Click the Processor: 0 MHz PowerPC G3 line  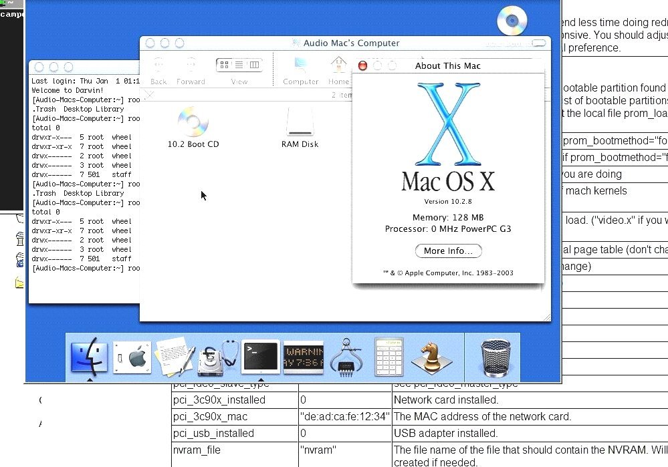(448, 229)
